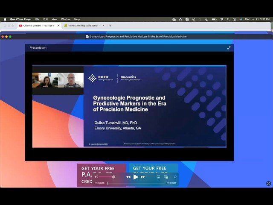Click the battery status icon
273x205 pixels.
[214, 19]
